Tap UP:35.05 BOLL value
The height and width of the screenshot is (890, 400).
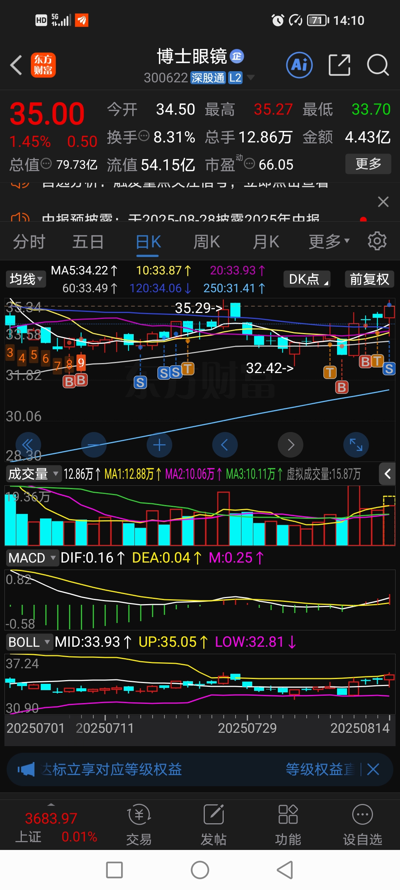click(x=173, y=642)
